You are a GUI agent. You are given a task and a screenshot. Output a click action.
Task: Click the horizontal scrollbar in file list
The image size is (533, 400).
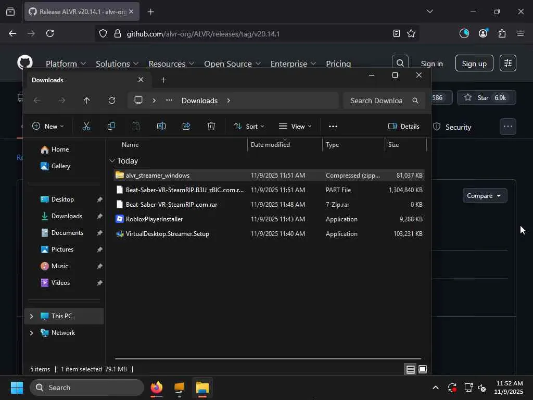268,358
